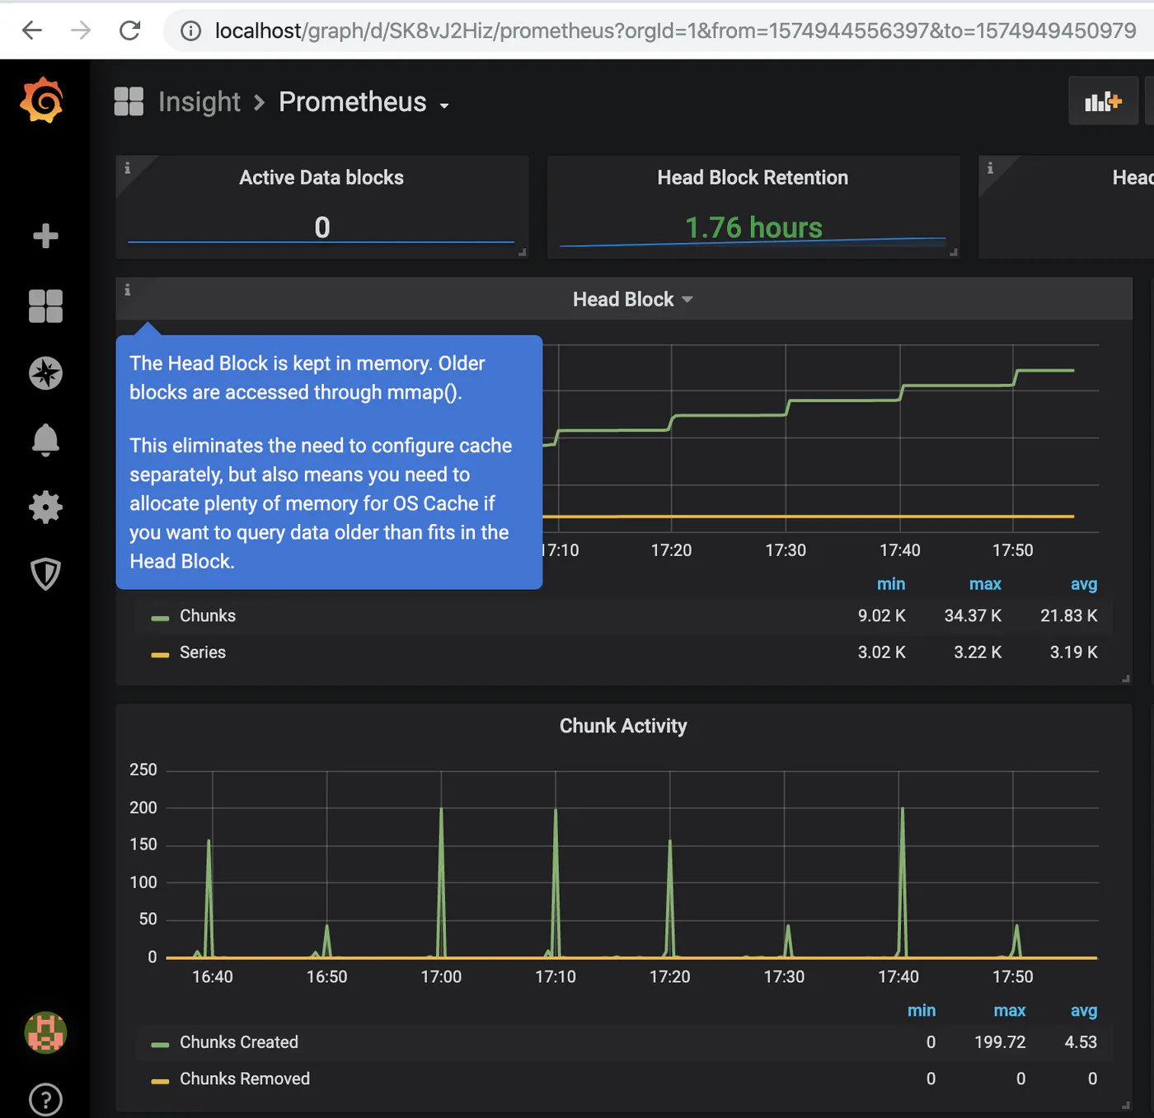Click the Insight folder breadcrumb link
The height and width of the screenshot is (1118, 1154).
click(x=199, y=102)
